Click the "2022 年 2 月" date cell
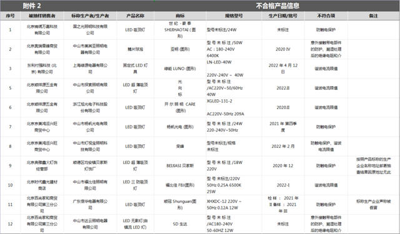The height and width of the screenshot is (234, 400). click(282, 147)
